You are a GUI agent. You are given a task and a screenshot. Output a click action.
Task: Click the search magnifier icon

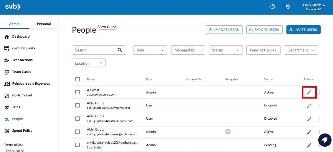120,50
